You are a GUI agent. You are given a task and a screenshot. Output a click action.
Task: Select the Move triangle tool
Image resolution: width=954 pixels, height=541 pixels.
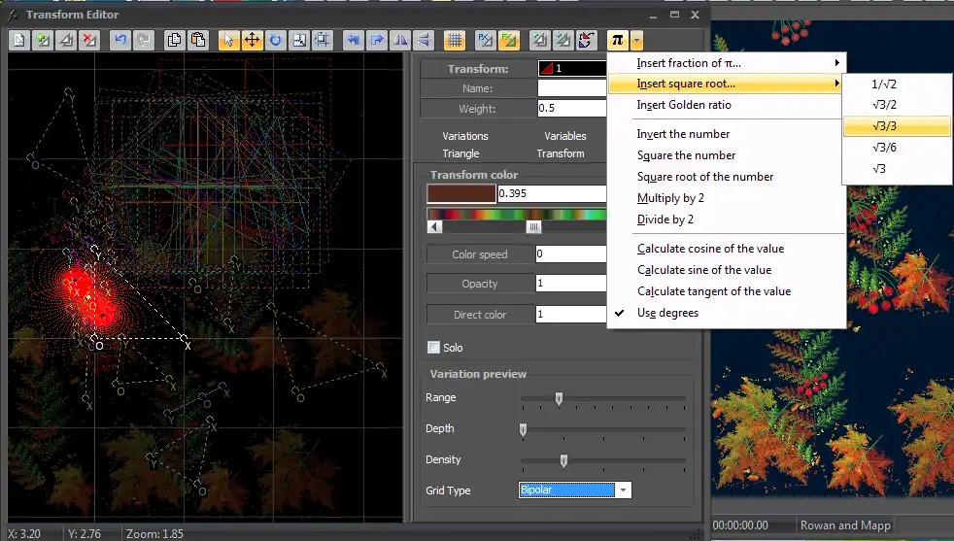252,40
